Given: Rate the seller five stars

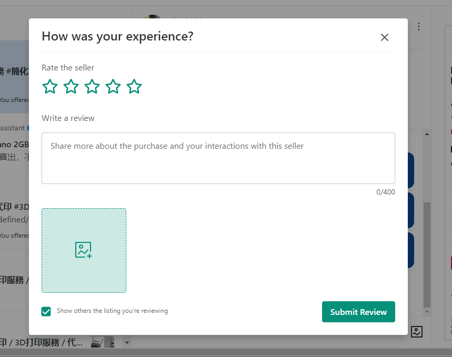Looking at the screenshot, I should coord(134,87).
